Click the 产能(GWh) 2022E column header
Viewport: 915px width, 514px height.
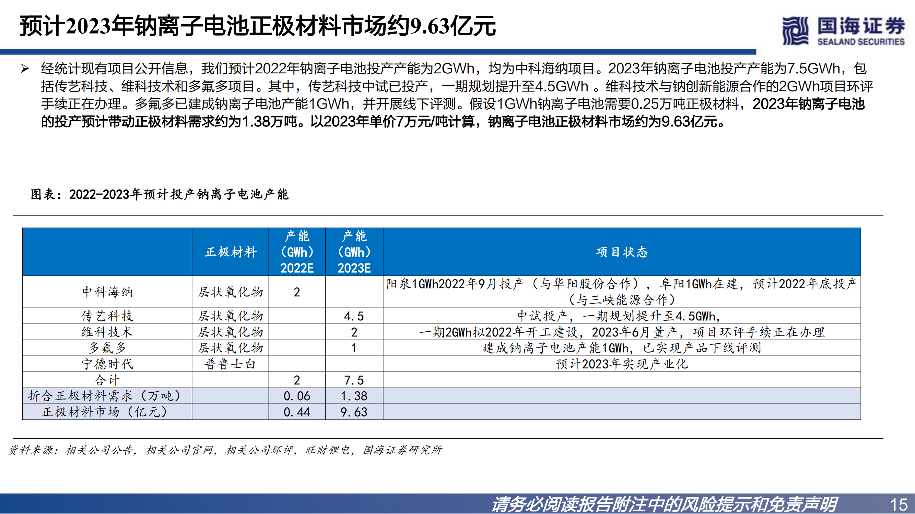click(297, 252)
